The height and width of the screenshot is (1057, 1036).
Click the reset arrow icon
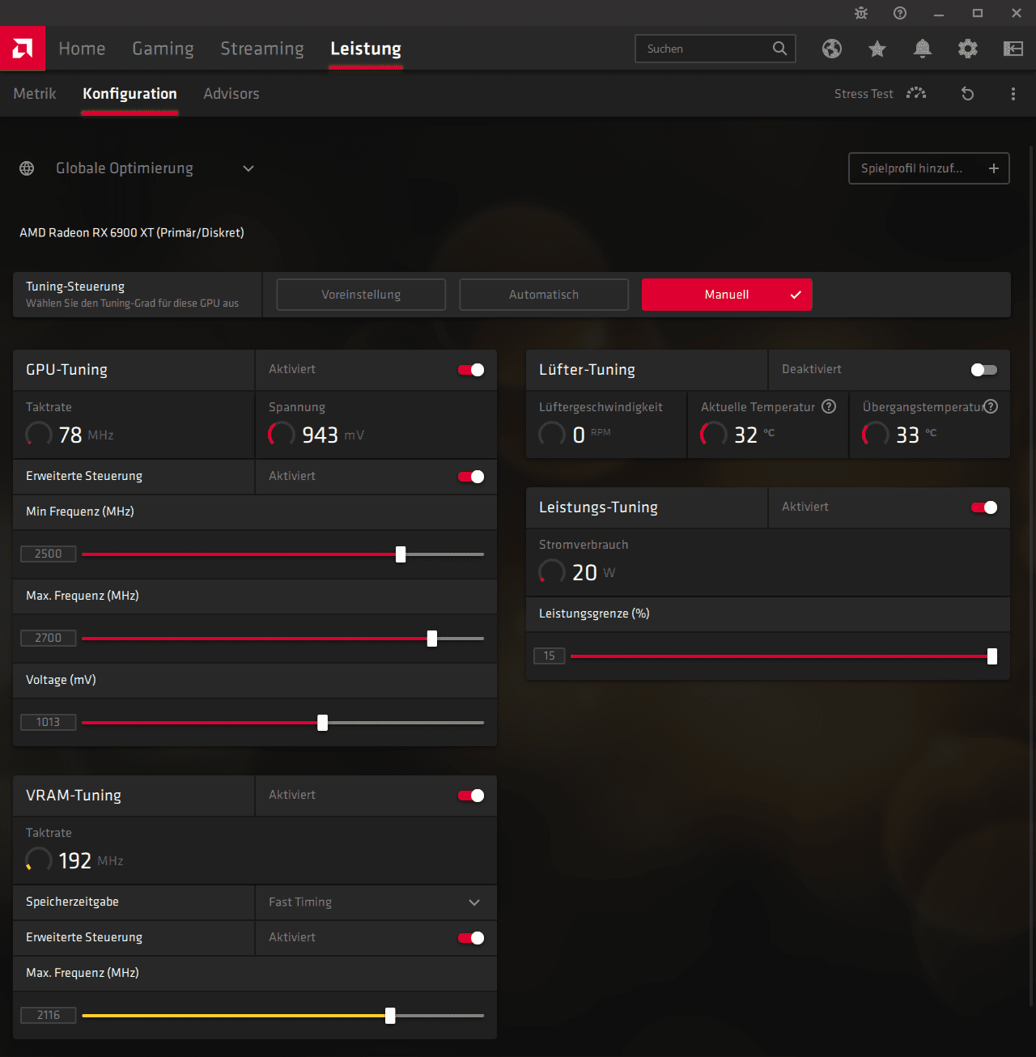[967, 94]
